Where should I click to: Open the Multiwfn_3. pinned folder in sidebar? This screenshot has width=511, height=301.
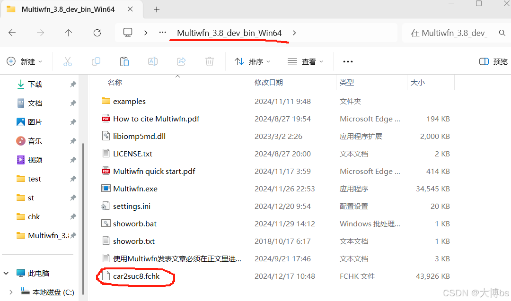[48, 235]
